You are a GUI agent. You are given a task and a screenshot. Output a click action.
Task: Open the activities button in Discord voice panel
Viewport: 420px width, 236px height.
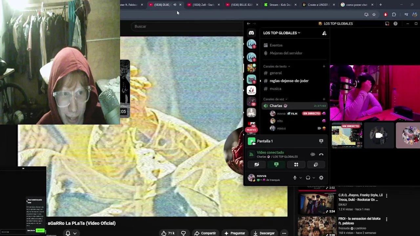coord(296,165)
